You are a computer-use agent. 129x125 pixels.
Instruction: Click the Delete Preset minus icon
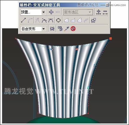[58, 12]
